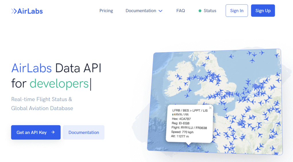Open the Pricing page
The width and height of the screenshot is (293, 162).
pyautogui.click(x=106, y=11)
